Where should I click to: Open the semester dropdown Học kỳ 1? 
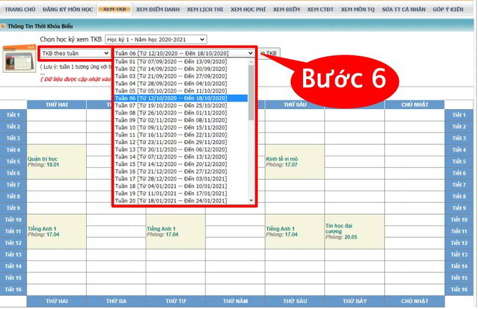(x=155, y=39)
